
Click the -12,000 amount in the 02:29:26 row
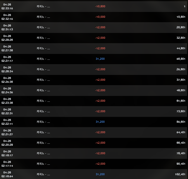(x=100, y=38)
